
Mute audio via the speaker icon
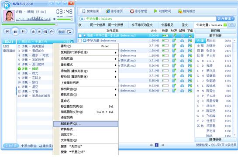pyautogui.click(x=54, y=19)
